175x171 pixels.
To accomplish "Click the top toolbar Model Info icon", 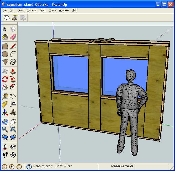I will click(15, 18).
